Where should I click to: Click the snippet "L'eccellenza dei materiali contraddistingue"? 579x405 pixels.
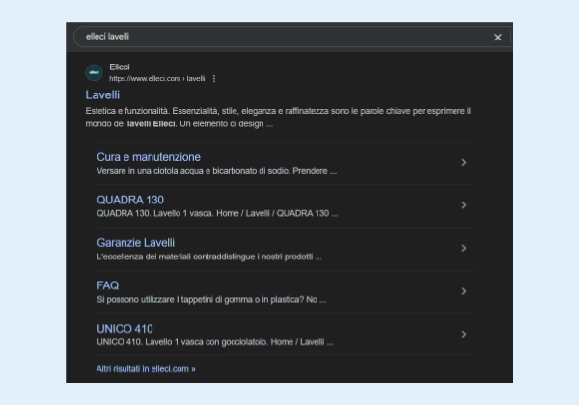coord(176,256)
